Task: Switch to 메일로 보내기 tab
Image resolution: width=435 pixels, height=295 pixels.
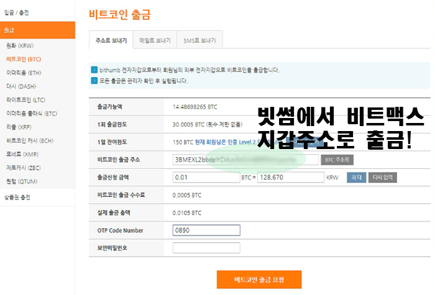Action: 155,40
